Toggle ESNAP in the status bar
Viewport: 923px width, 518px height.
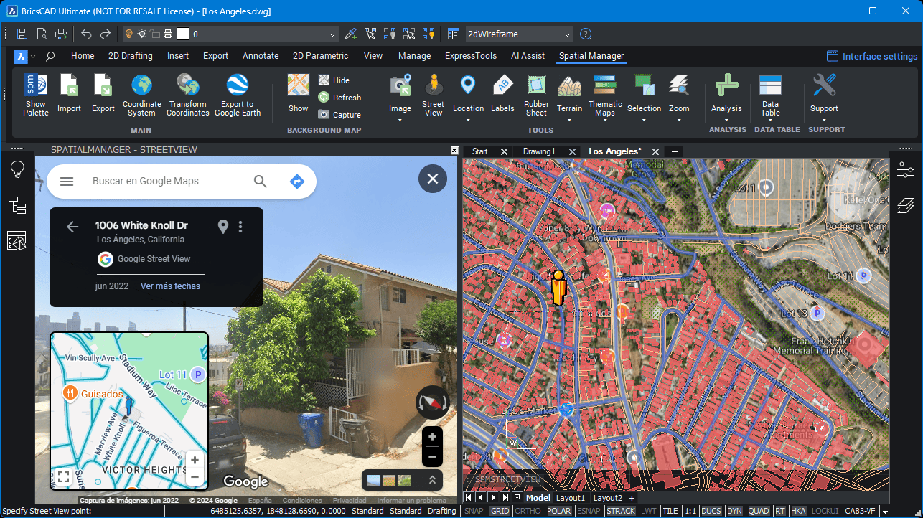589,511
